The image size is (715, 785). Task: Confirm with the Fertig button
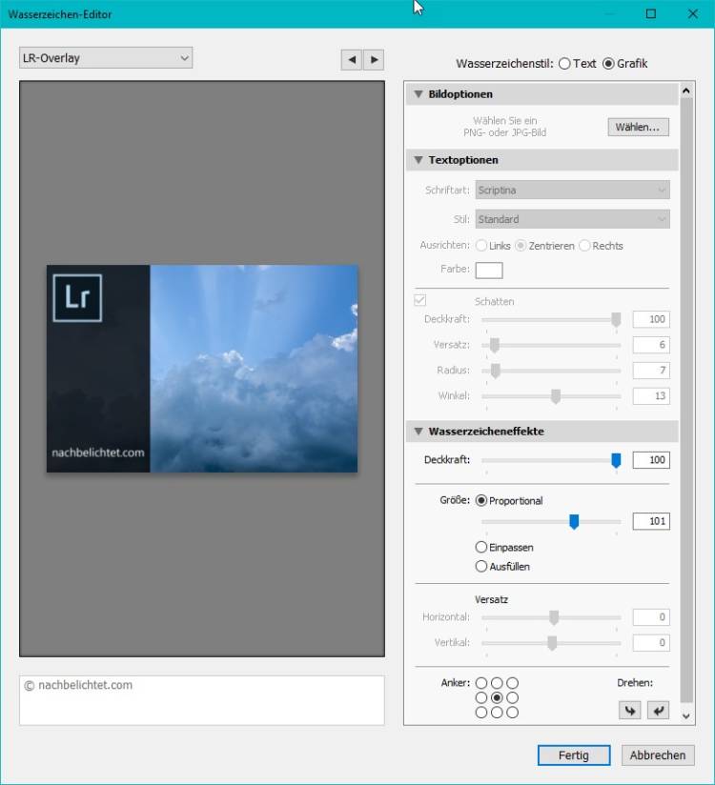(575, 755)
